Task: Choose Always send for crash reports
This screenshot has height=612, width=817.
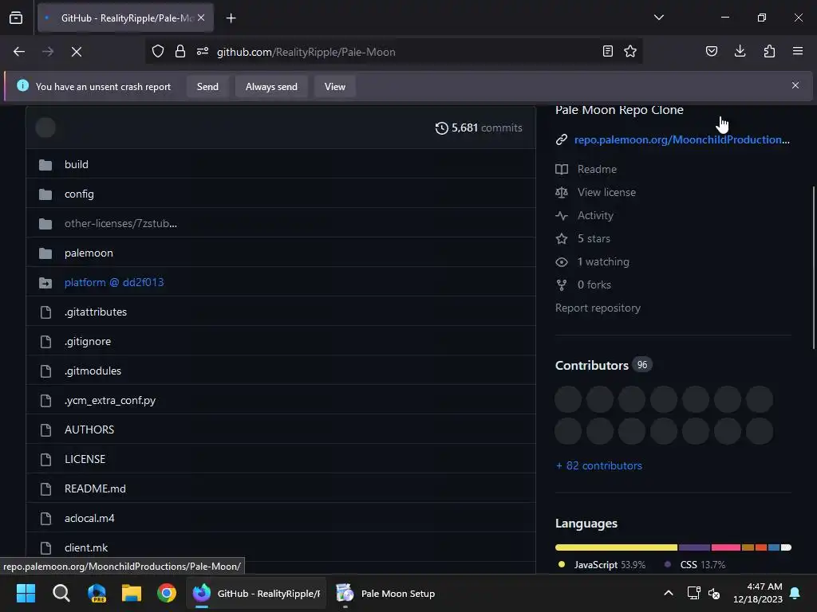Action: 271,86
